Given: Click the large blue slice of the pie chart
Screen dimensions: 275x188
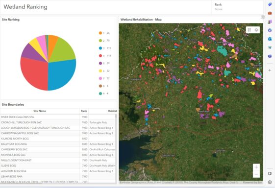Looking at the screenshot, I should (x=61, y=74).
